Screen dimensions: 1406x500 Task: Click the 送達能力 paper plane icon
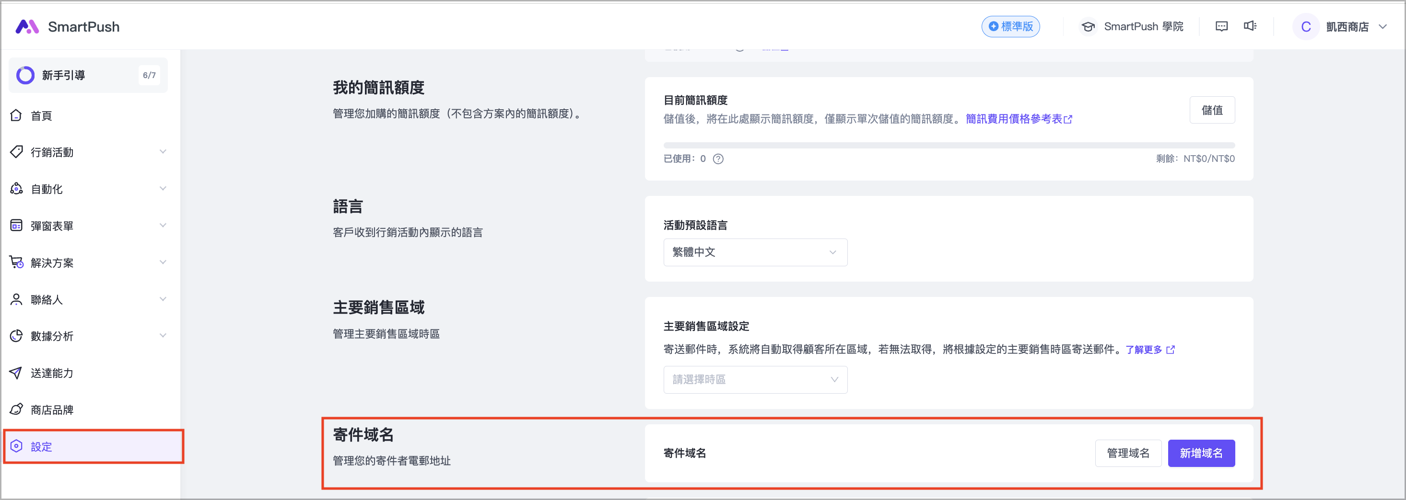point(16,373)
